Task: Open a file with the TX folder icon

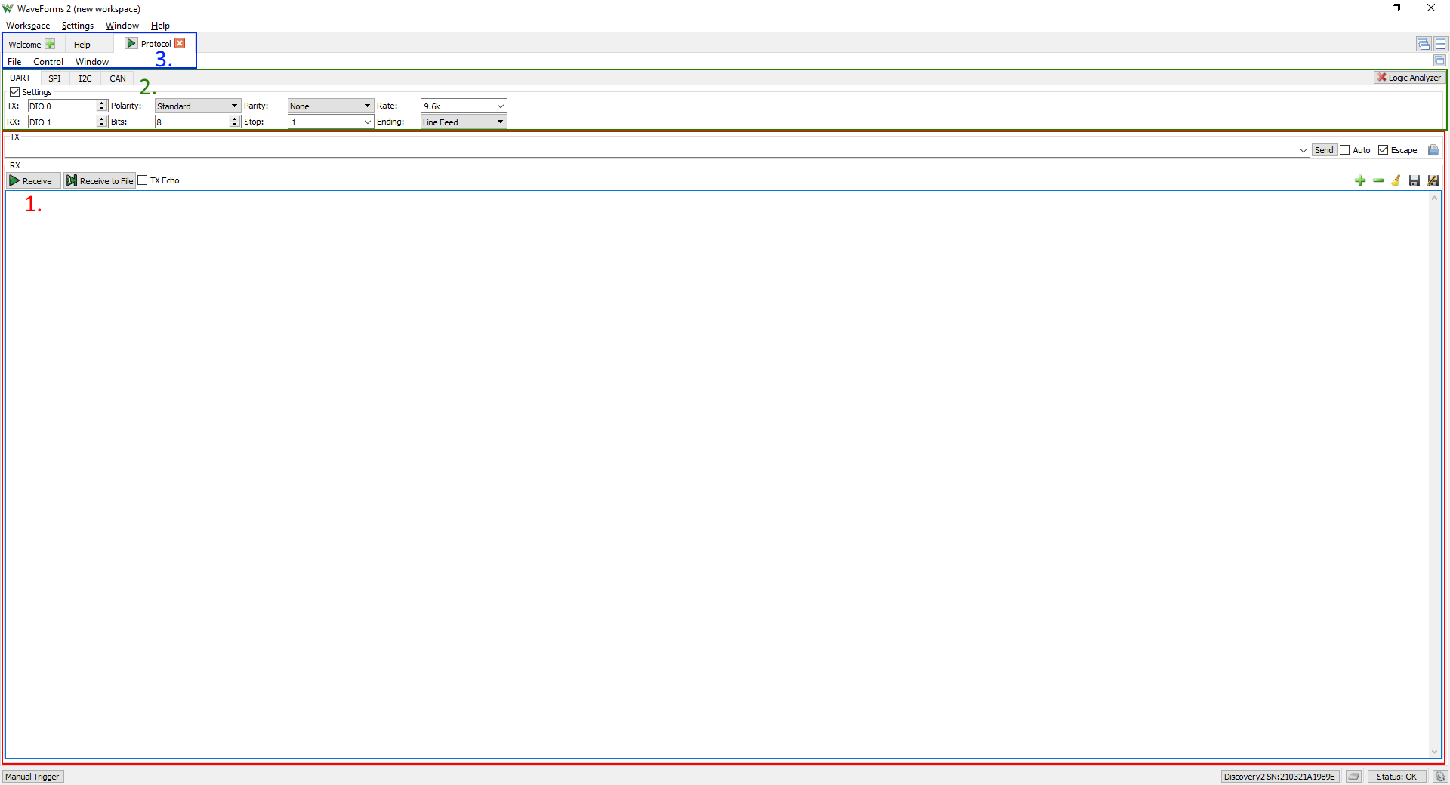Action: click(x=1433, y=150)
